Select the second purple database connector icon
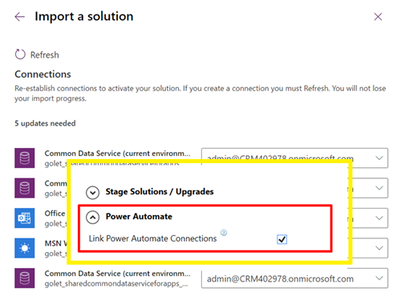The height and width of the screenshot is (300, 401). (x=25, y=188)
